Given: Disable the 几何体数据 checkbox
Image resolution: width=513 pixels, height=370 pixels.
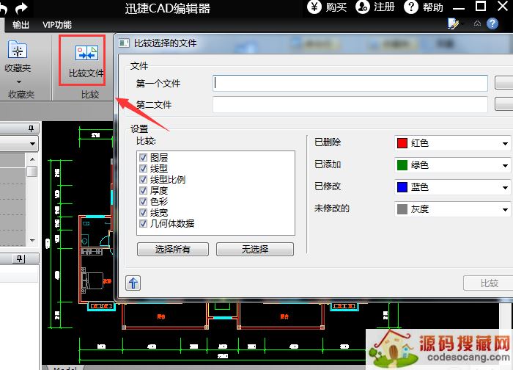Looking at the screenshot, I should click(x=143, y=224).
